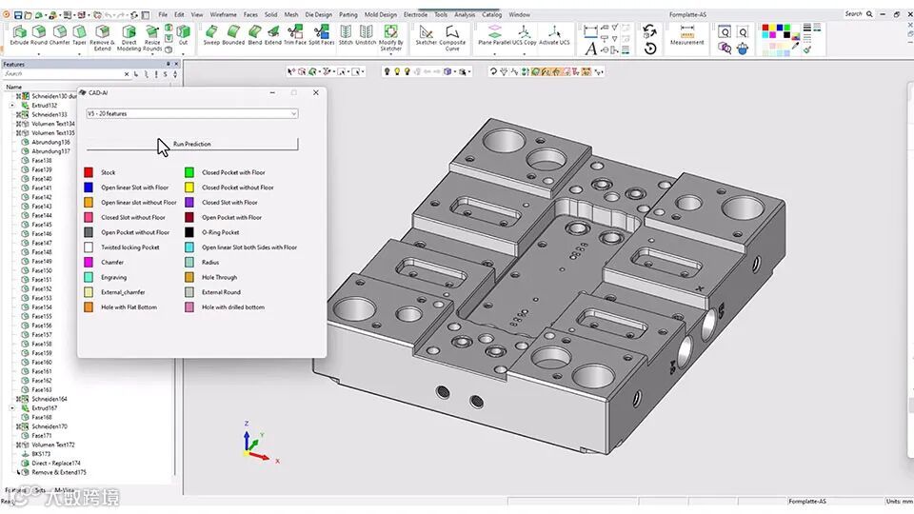
Task: Select the Plane Parallel tool
Action: click(x=494, y=35)
